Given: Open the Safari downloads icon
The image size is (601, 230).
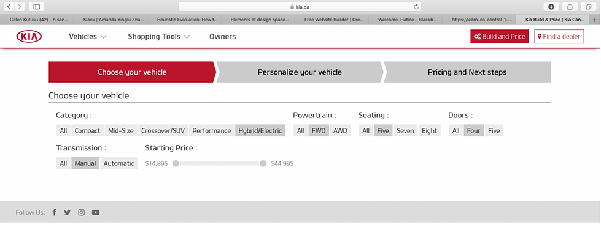Looking at the screenshot, I should (551, 7).
